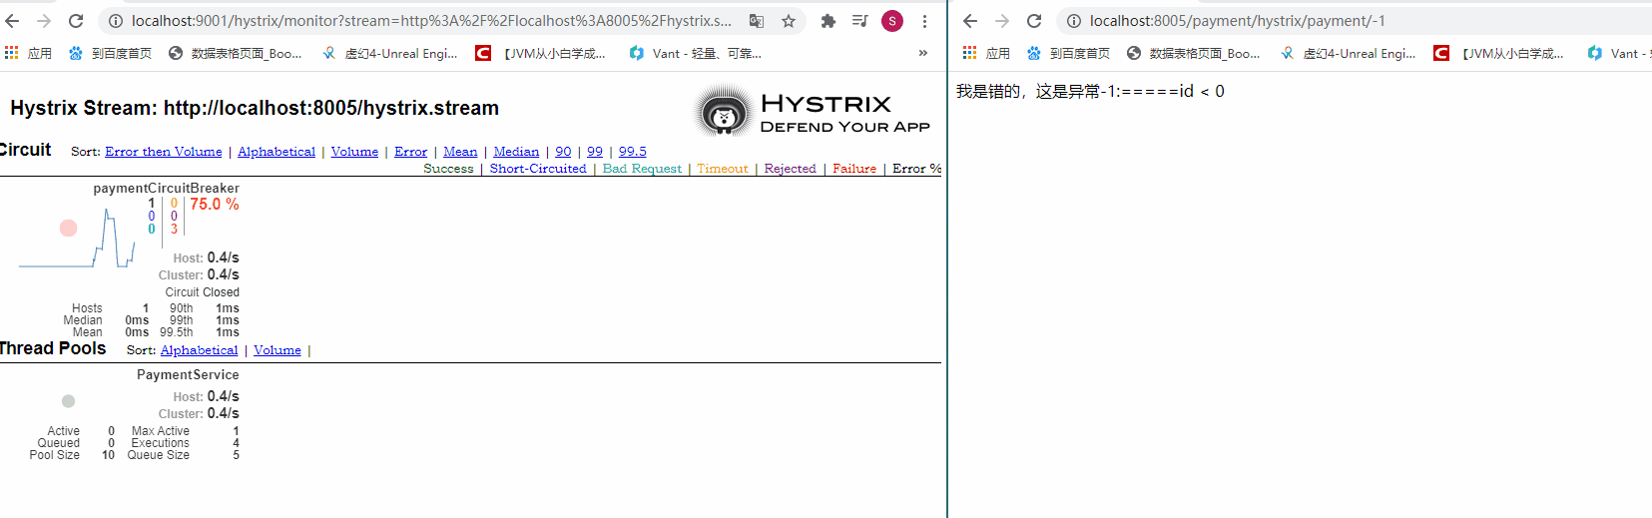This screenshot has height=518, width=1652.
Task: Go forward in right browser window
Action: [1002, 21]
